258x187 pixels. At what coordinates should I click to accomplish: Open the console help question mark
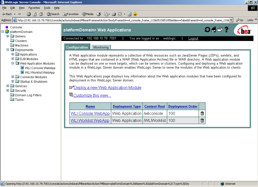(x=227, y=30)
